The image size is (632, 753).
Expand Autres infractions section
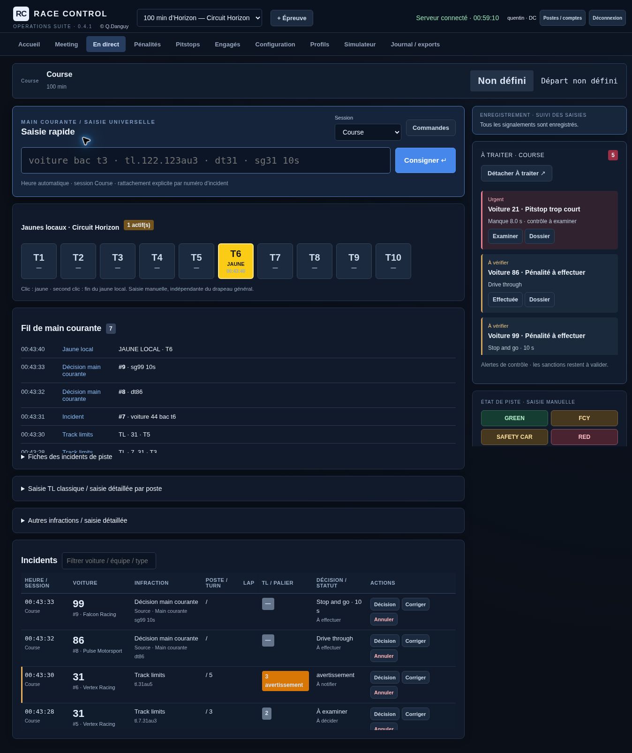[x=74, y=520]
